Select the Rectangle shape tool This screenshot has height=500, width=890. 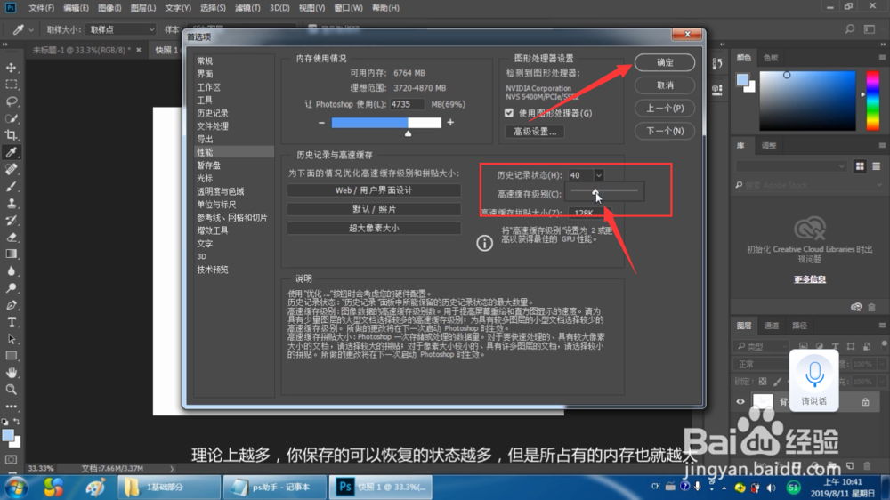(x=12, y=356)
